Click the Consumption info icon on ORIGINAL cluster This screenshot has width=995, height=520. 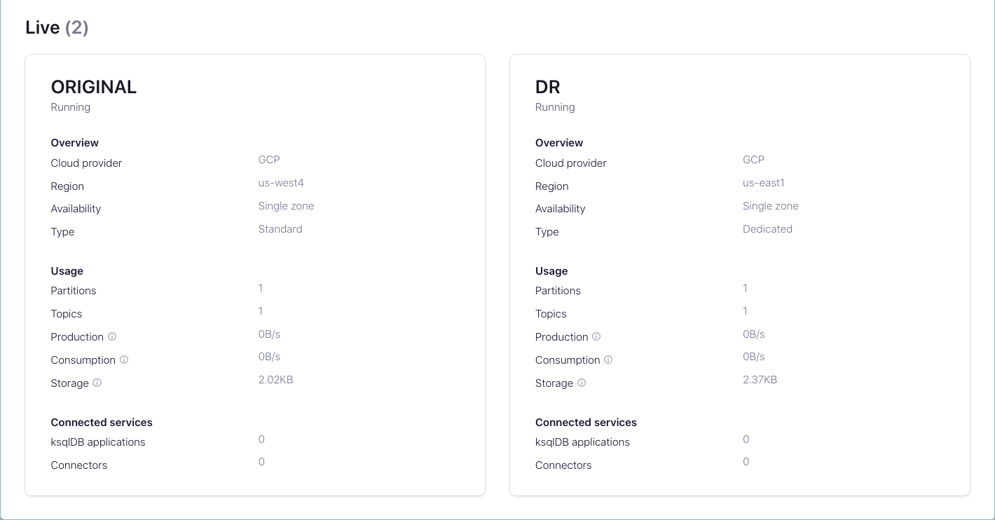click(124, 360)
